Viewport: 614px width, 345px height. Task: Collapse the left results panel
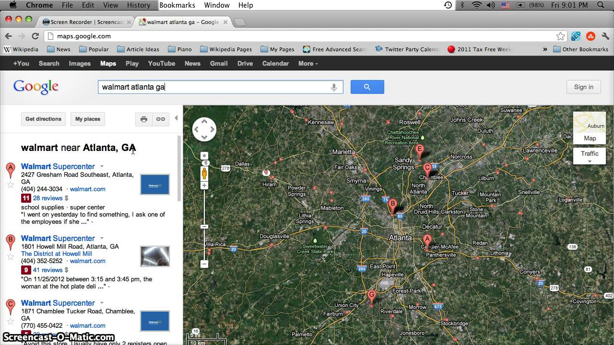point(176,118)
